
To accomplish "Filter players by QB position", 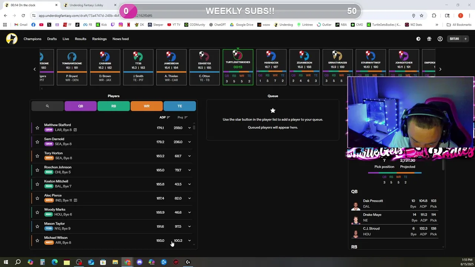I will point(81,106).
